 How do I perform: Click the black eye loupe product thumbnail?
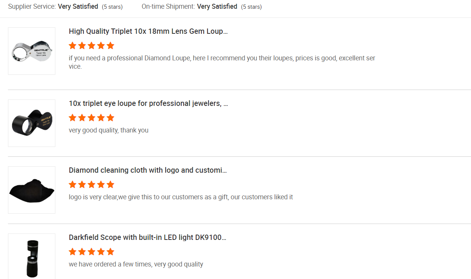pyautogui.click(x=31, y=123)
